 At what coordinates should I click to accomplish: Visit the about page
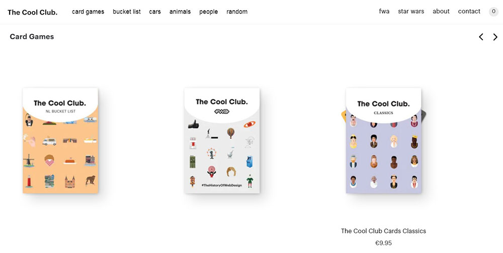pyautogui.click(x=441, y=11)
